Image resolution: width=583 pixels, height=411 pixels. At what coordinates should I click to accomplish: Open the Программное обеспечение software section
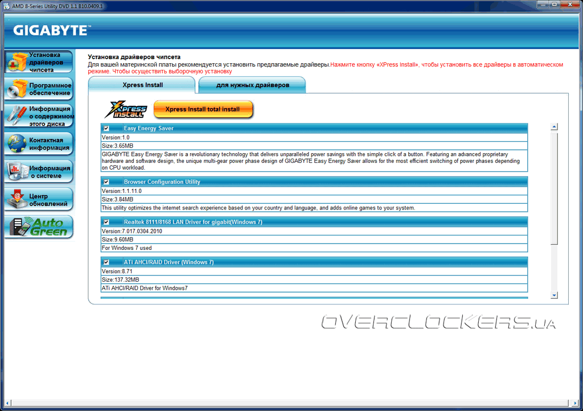pos(39,89)
